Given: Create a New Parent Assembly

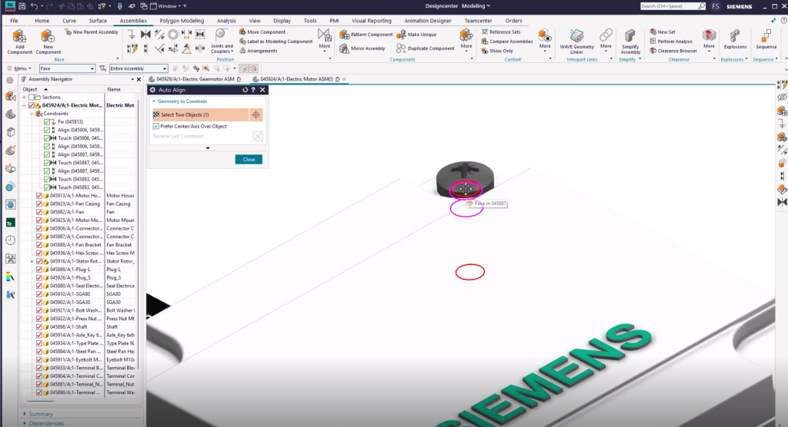Looking at the screenshot, I should click(92, 32).
